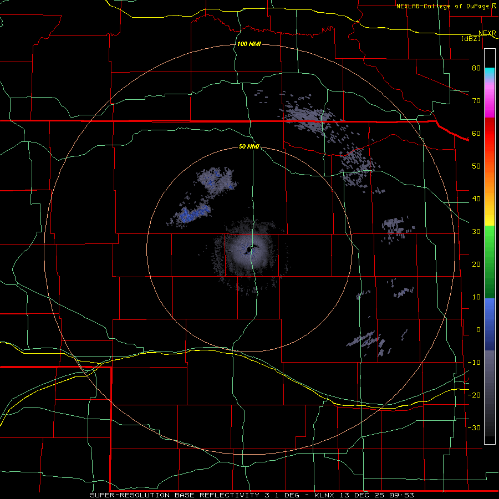Click the -10 value on dBZ scale
The height and width of the screenshot is (499, 499).
(474, 363)
